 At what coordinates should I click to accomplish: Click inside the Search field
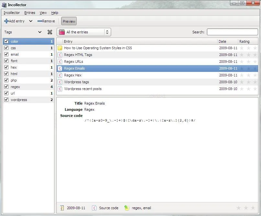point(232,32)
